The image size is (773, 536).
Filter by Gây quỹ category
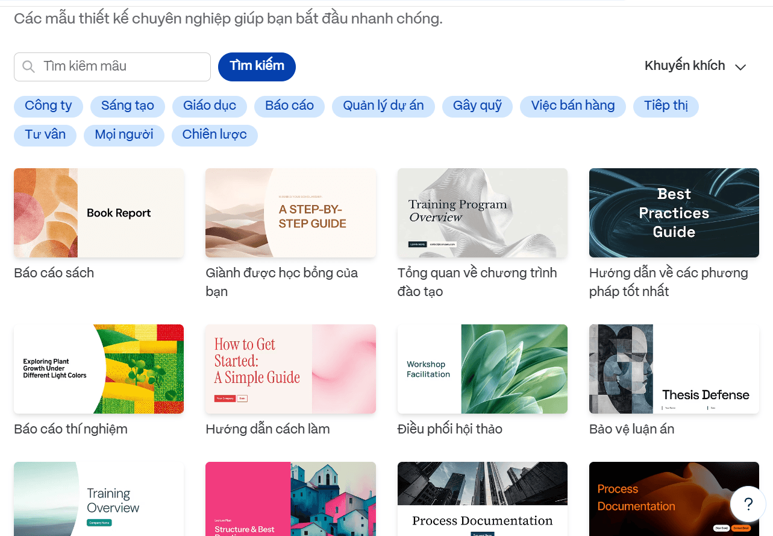pyautogui.click(x=477, y=106)
